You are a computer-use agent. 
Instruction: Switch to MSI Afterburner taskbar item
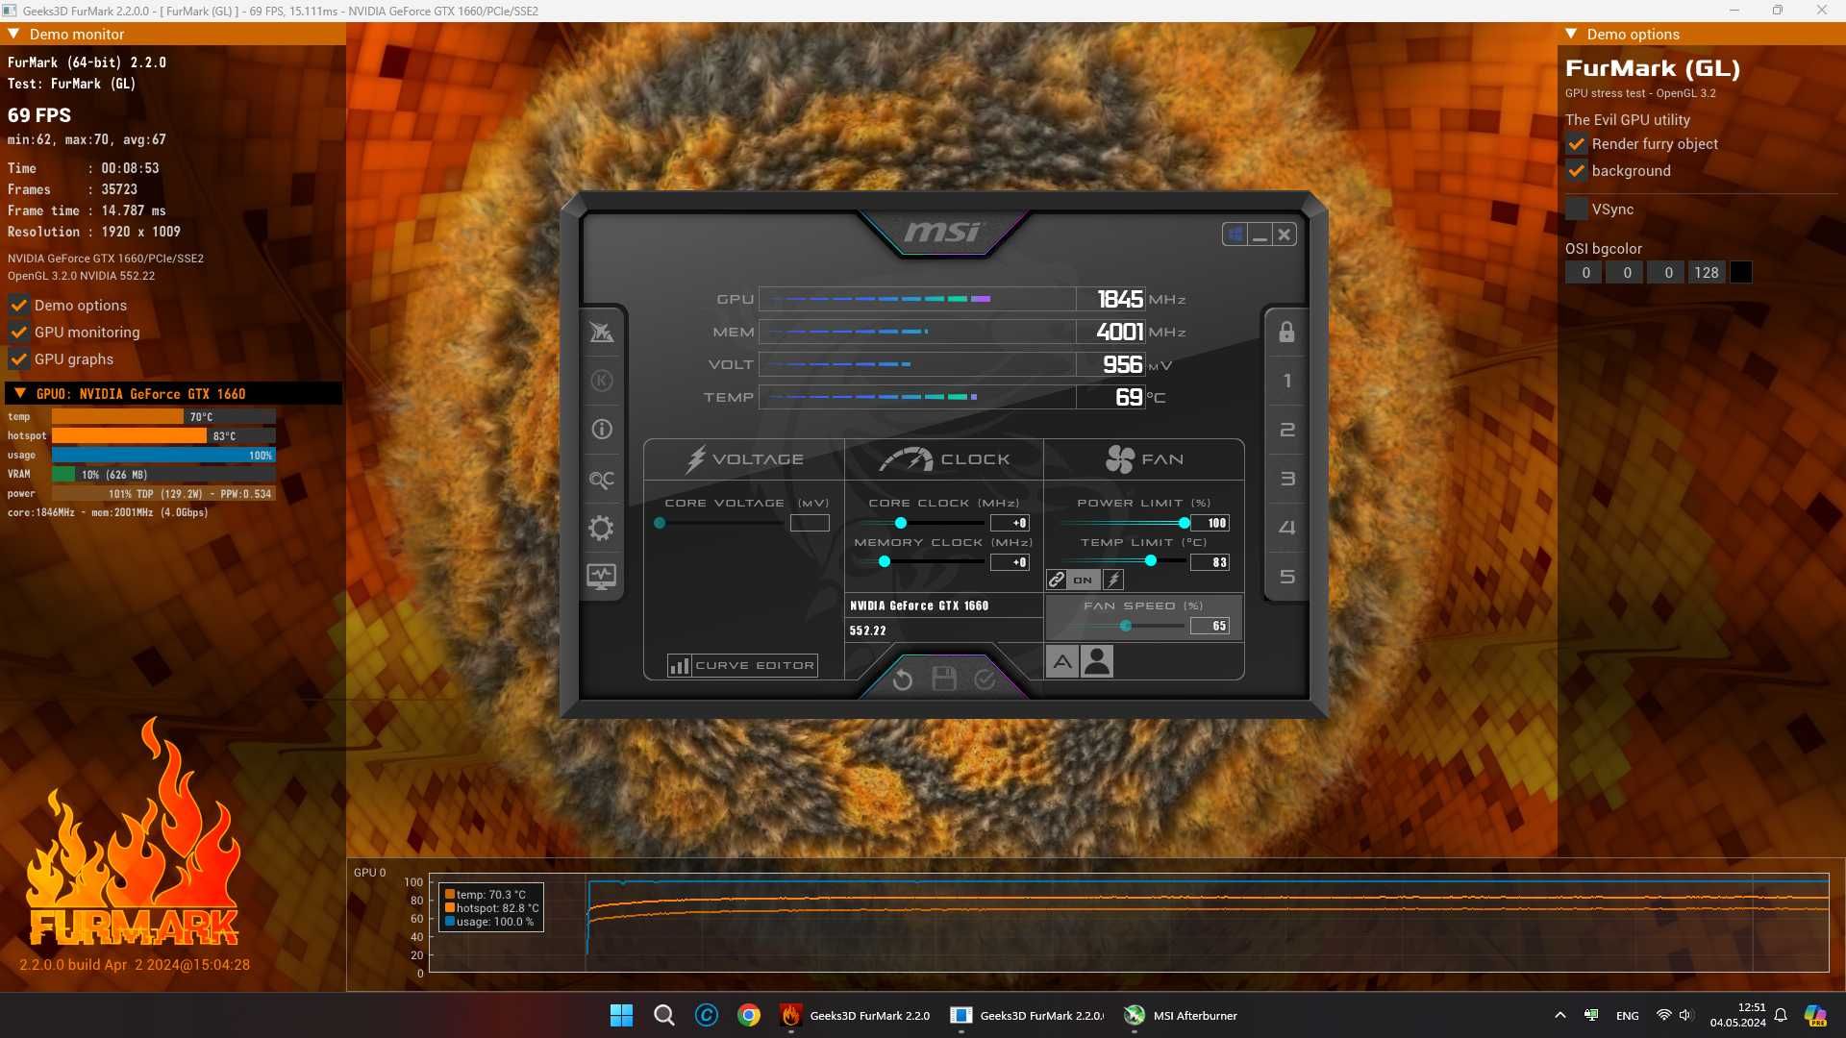click(x=1182, y=1015)
